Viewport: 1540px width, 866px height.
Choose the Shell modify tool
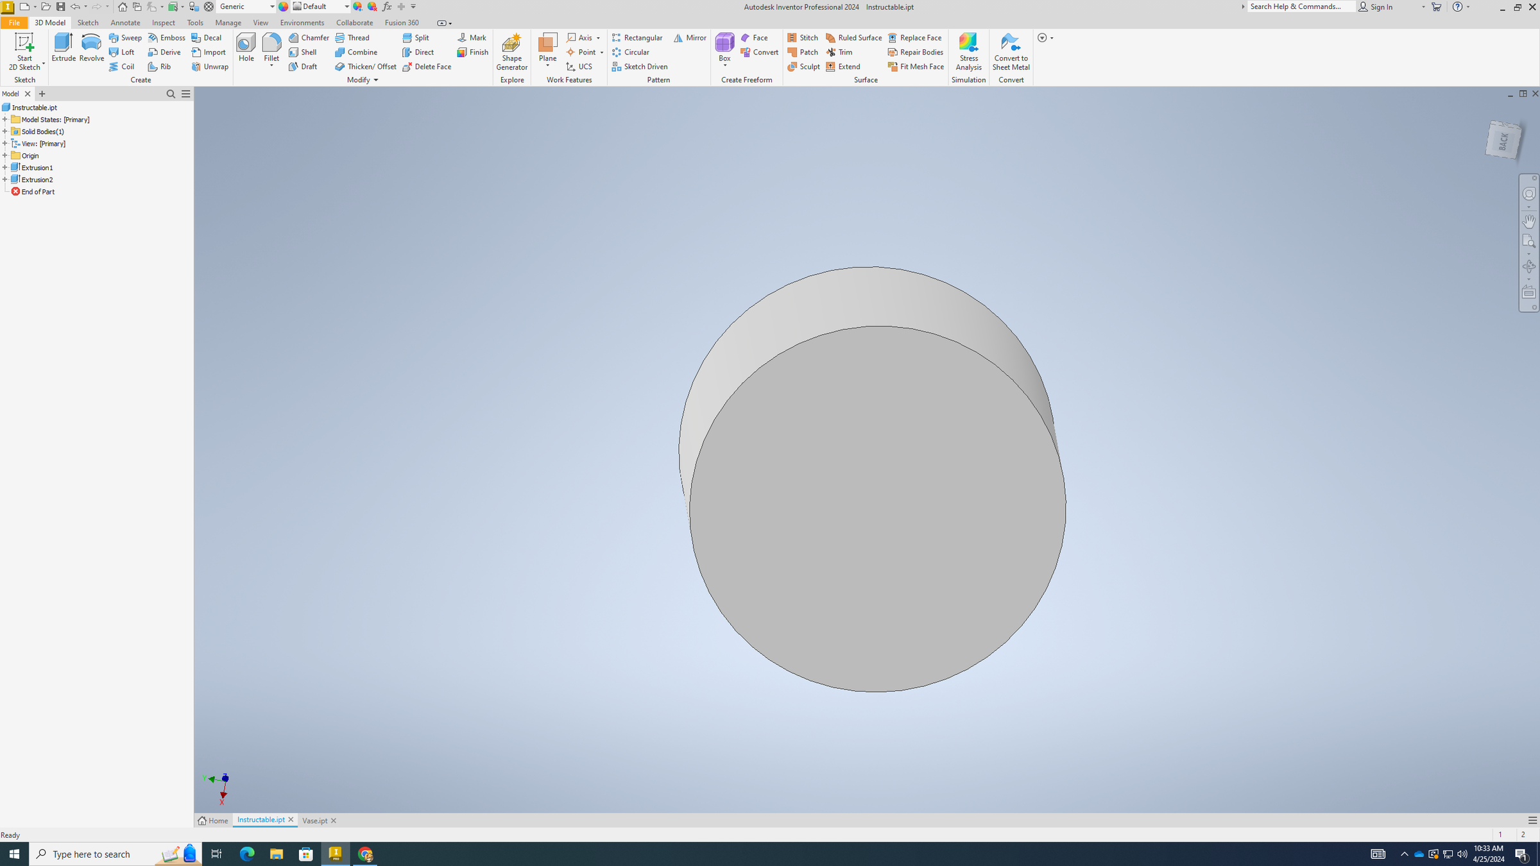(303, 52)
